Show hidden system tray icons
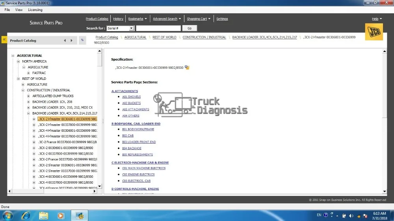The height and width of the screenshot is (221, 394). coord(337,216)
